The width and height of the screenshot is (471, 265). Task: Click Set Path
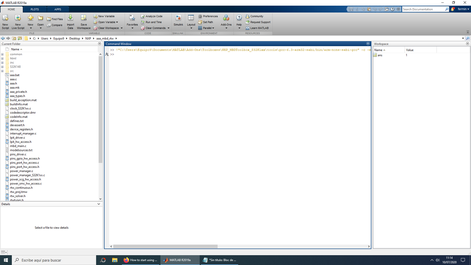click(x=206, y=22)
